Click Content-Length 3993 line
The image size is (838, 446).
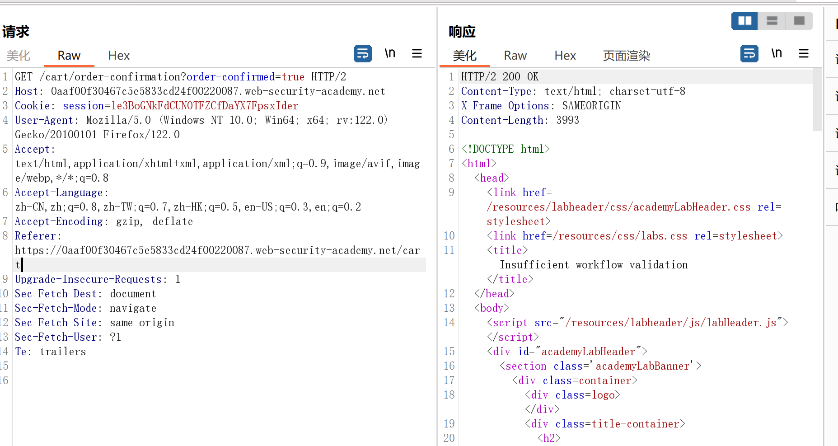(520, 120)
